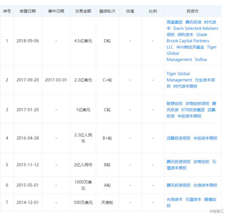Select the 融资轮次 column header
Screen dimensions: 226x215
point(107,11)
